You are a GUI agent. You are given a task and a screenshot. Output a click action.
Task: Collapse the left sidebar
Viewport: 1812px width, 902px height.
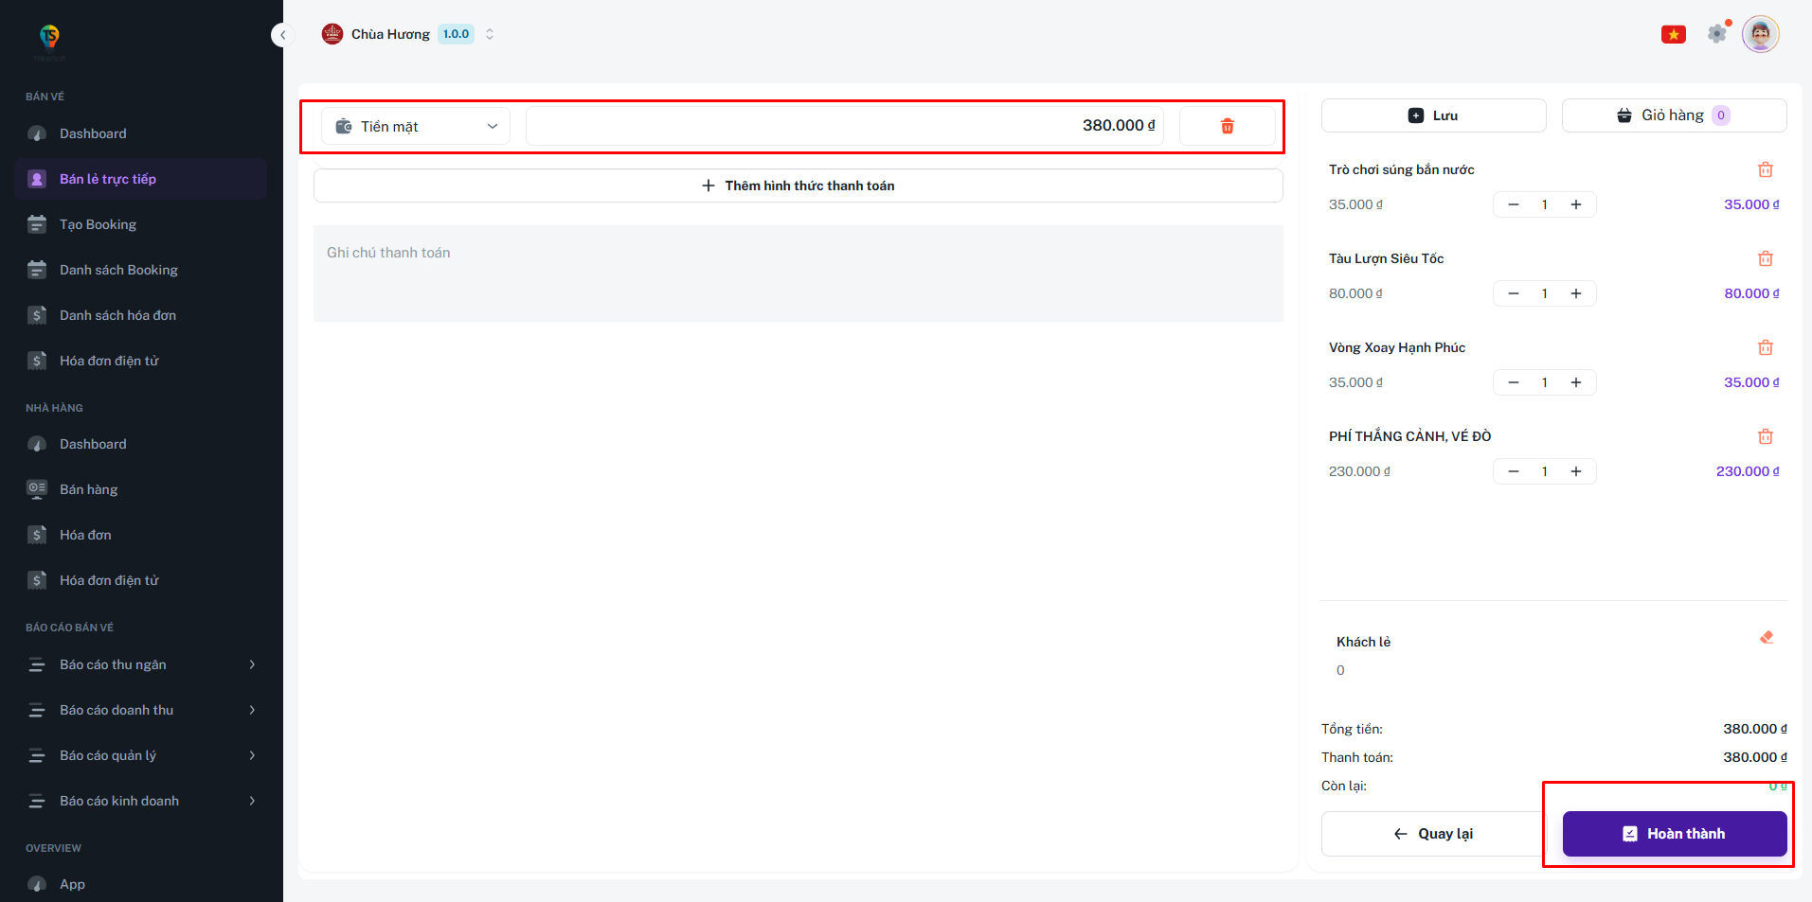(x=281, y=35)
